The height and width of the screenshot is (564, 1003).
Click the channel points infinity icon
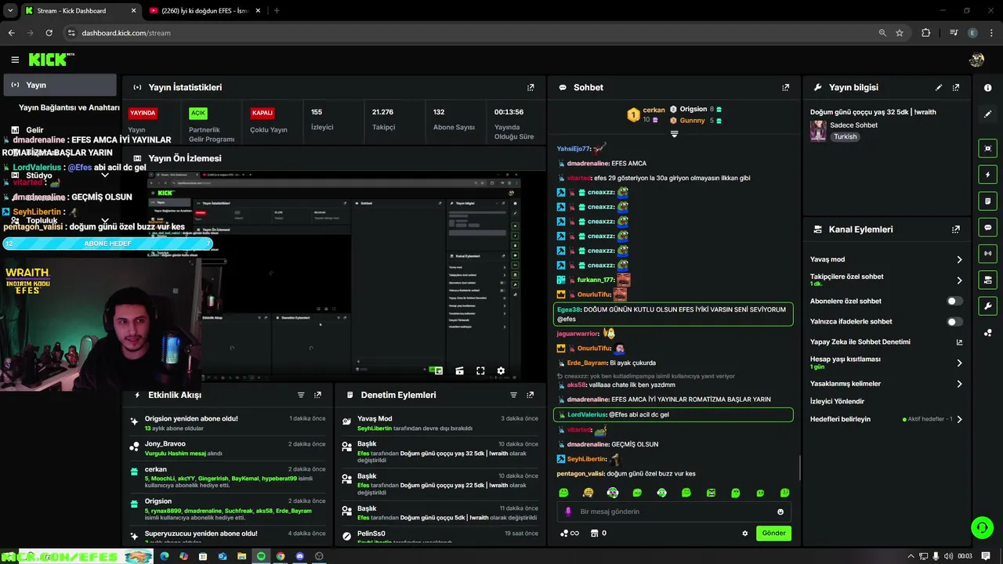tap(570, 533)
